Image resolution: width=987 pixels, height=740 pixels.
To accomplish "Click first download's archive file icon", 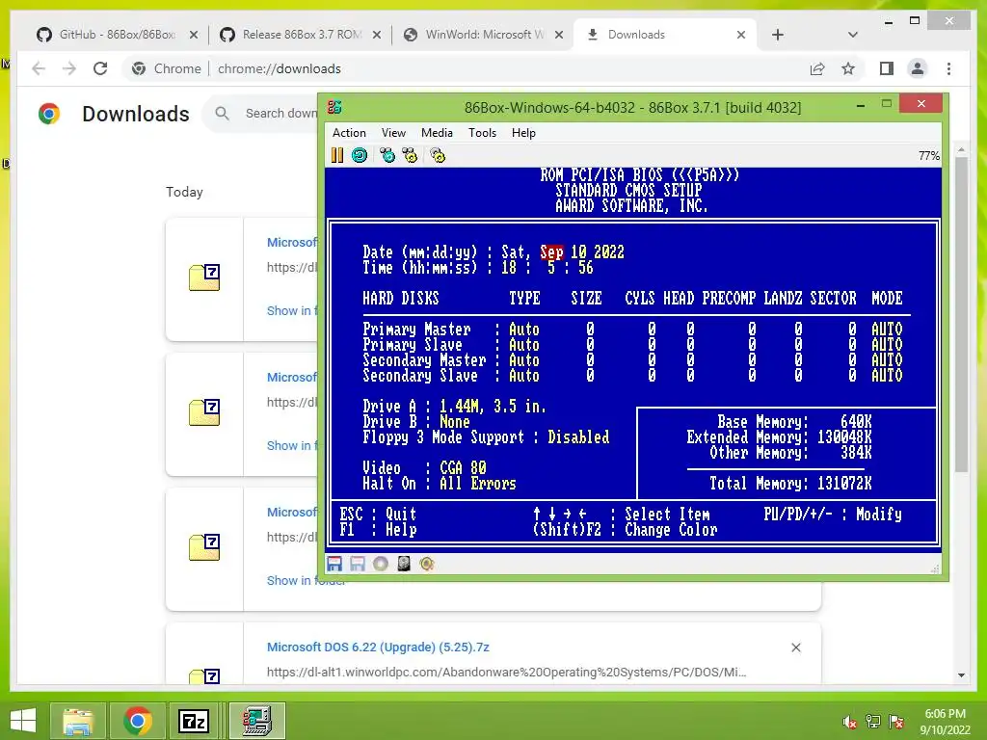I will [204, 277].
